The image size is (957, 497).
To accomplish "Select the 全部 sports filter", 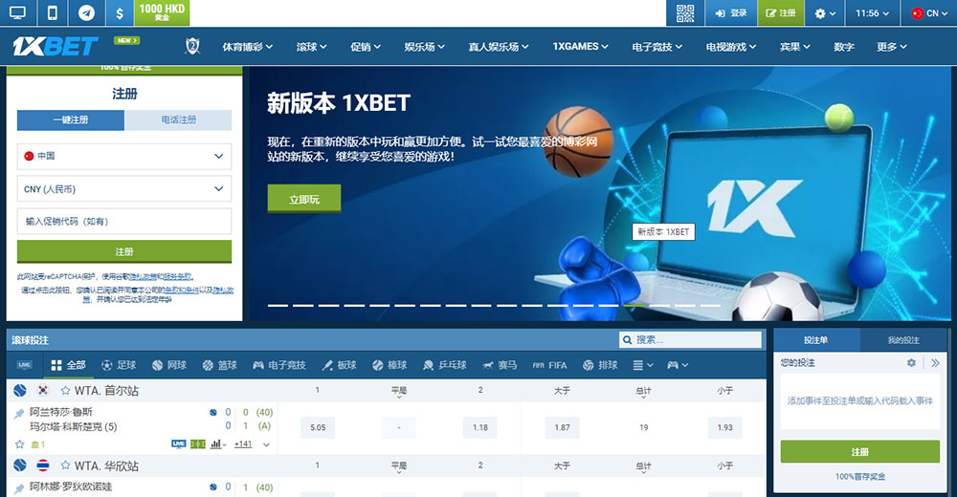I will pyautogui.click(x=68, y=365).
